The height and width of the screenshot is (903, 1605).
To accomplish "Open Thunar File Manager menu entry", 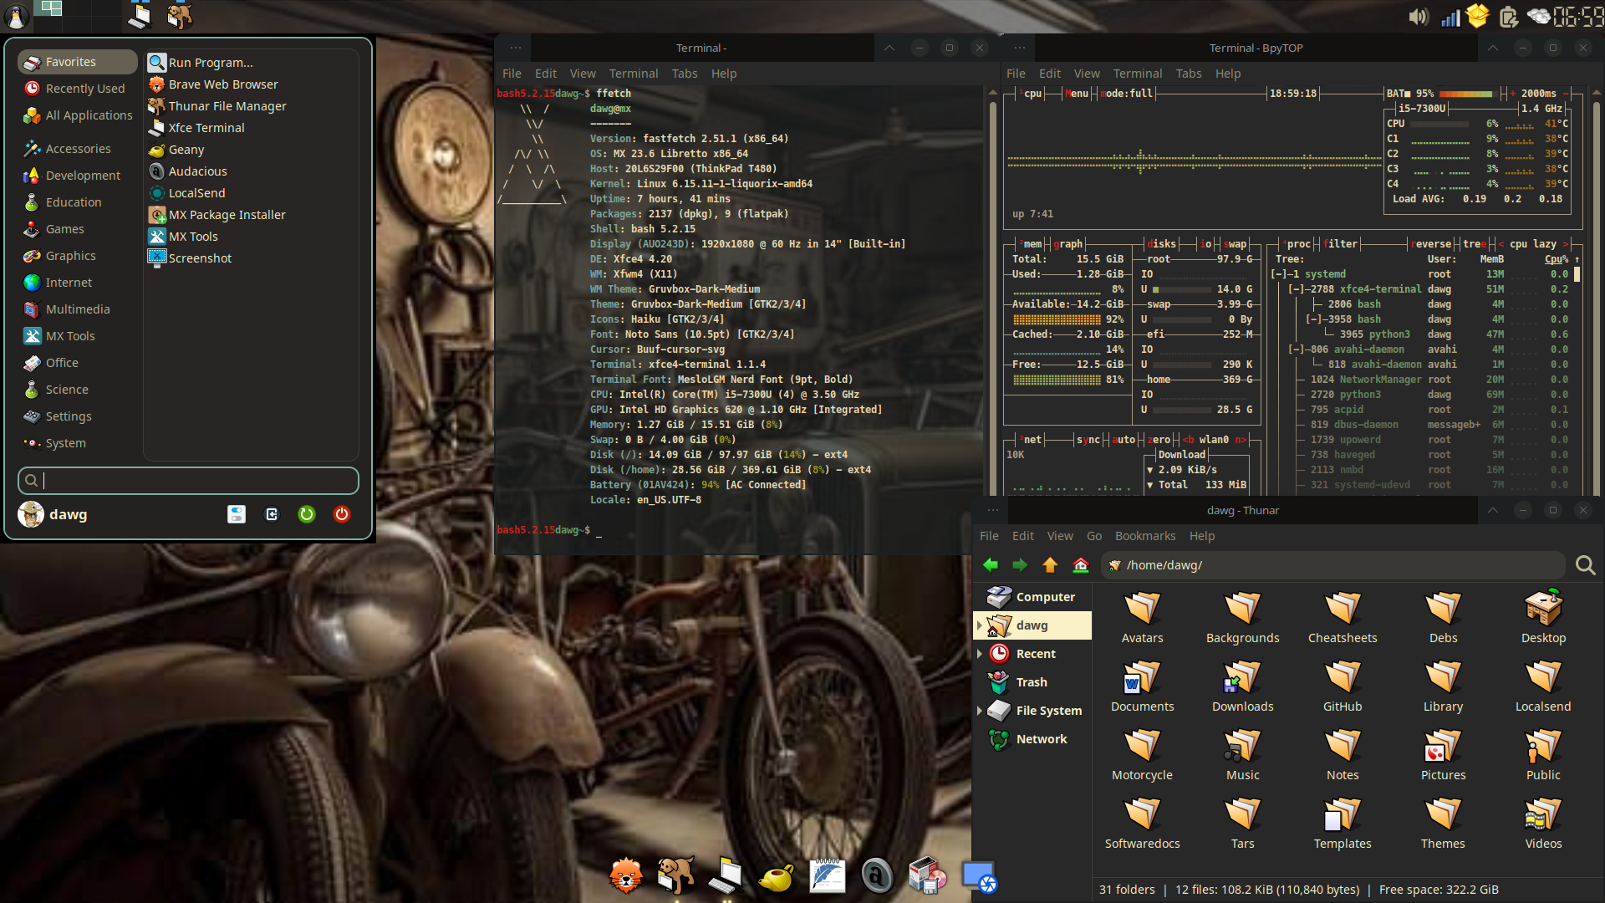I will [251, 106].
